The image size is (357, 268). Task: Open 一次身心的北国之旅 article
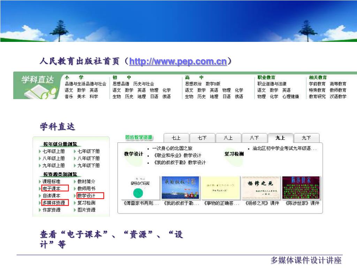click(172, 148)
